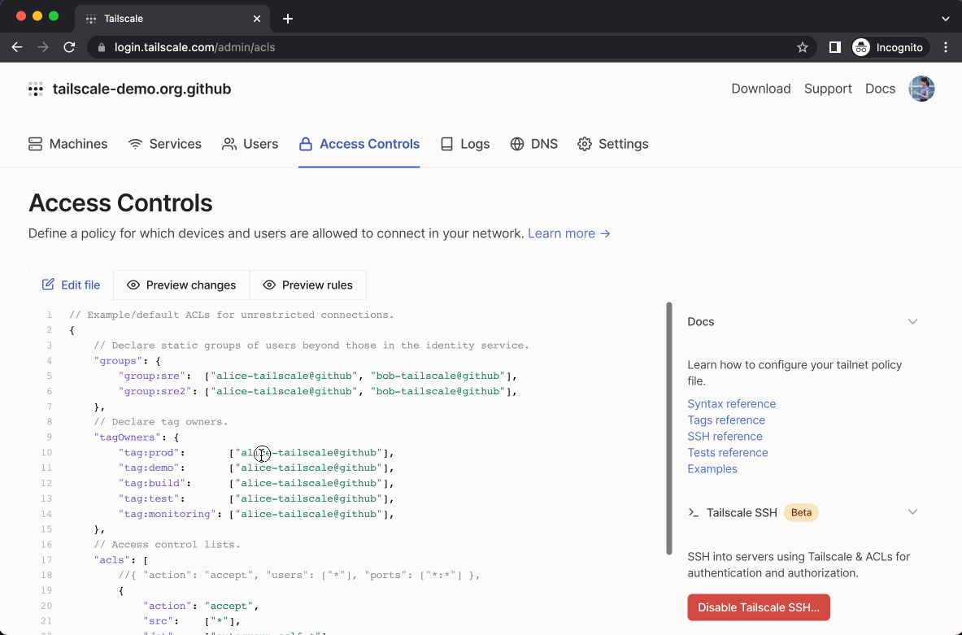Open the Services tab
This screenshot has width=962, height=635.
coord(164,144)
